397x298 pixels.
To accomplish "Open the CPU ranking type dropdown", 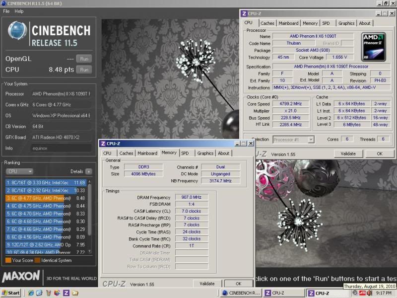I will pyautogui.click(x=19, y=171).
